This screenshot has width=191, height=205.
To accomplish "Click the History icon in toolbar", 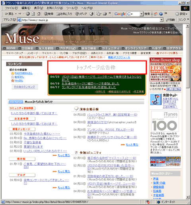I will (92, 14).
